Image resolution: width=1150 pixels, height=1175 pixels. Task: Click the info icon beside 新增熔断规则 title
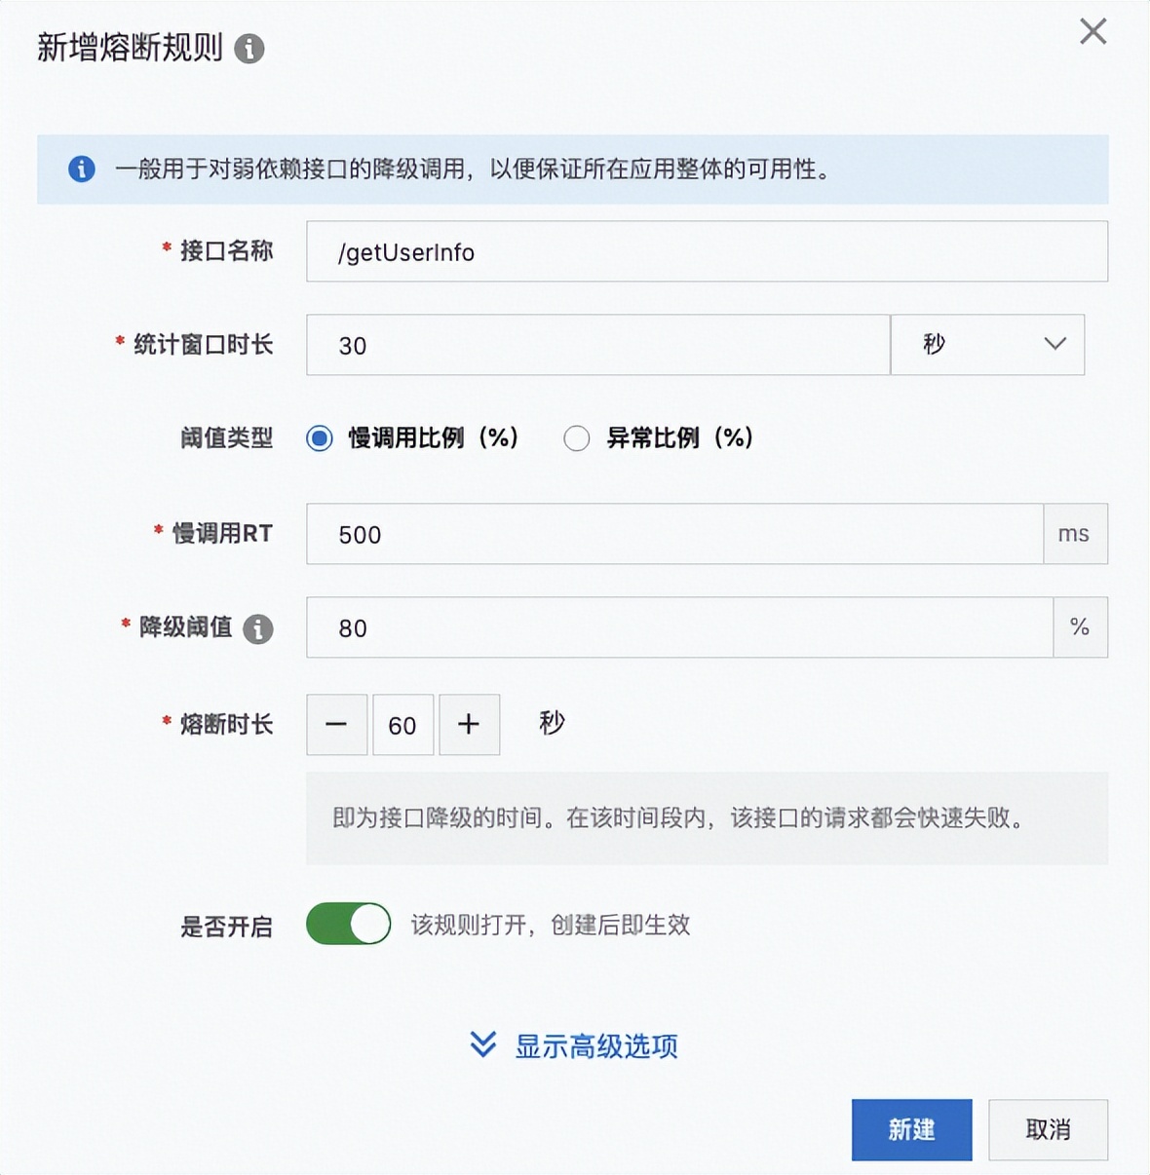pyautogui.click(x=250, y=46)
